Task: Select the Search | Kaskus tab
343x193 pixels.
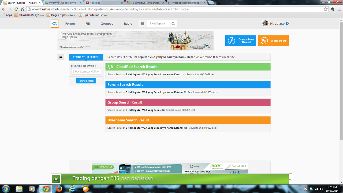Action: click(21, 3)
